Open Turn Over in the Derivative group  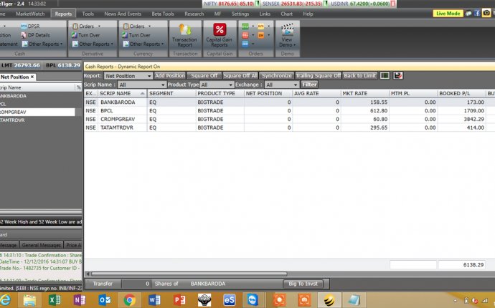[x=85, y=35]
